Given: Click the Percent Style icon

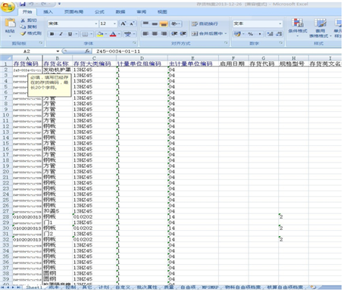Looking at the screenshot, I should 250,34.
